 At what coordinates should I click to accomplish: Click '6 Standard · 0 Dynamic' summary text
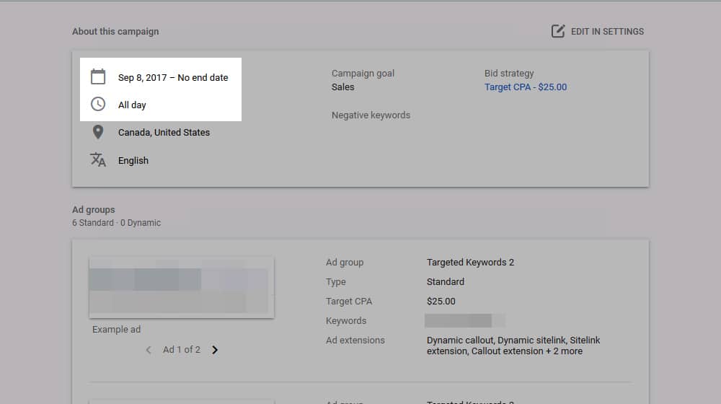click(x=116, y=223)
